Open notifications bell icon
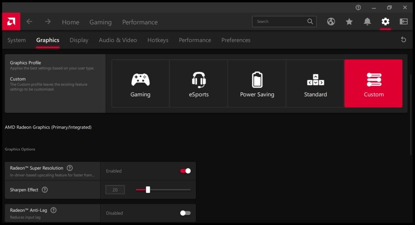415x225 pixels. click(367, 21)
